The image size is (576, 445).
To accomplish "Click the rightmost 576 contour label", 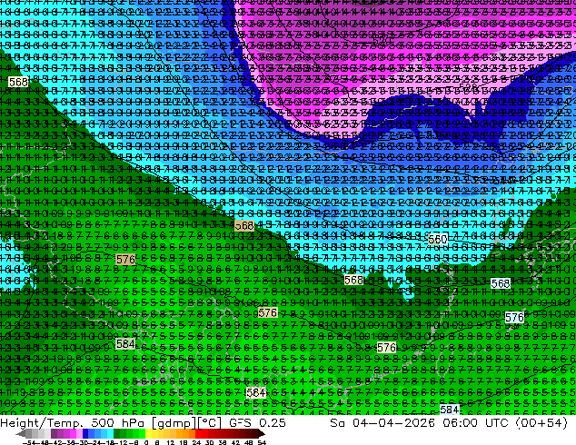I will click(514, 317).
